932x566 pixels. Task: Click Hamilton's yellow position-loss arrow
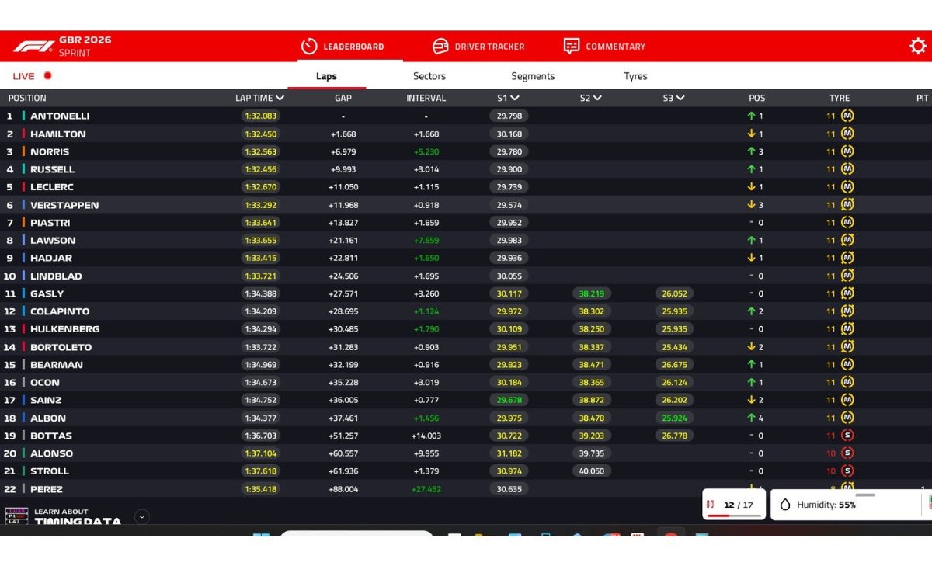(751, 134)
